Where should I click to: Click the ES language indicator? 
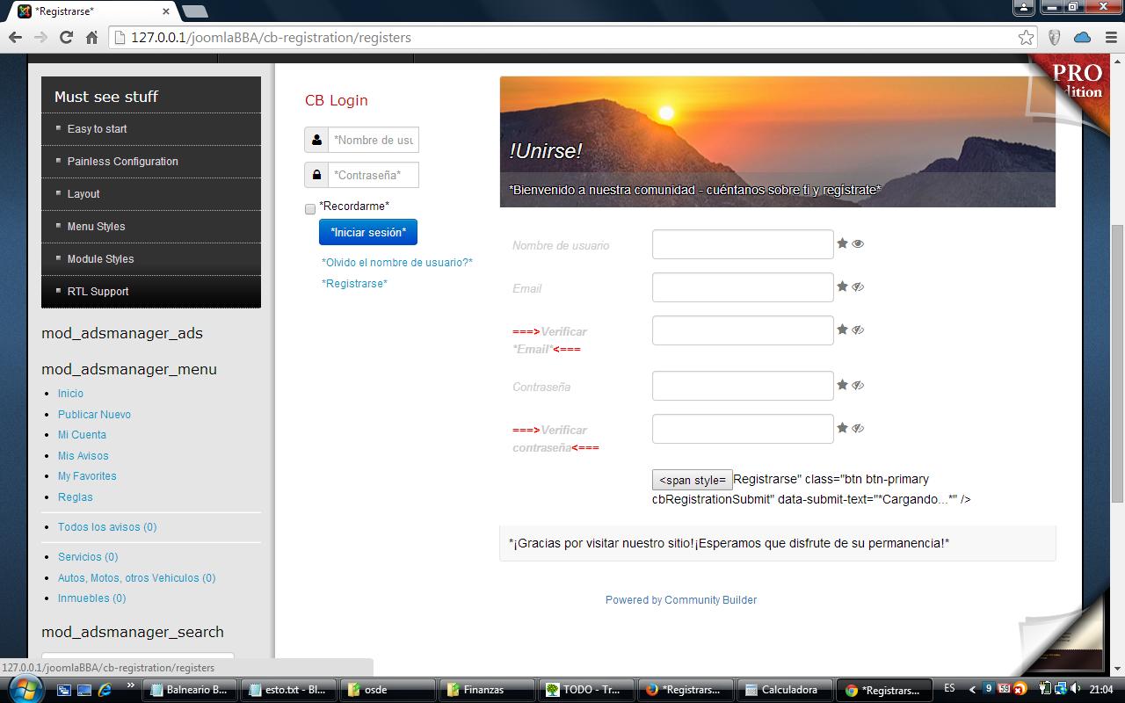949,689
